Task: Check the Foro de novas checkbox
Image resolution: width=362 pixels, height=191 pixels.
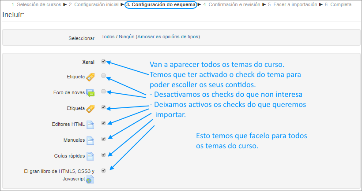Action: 103,92
